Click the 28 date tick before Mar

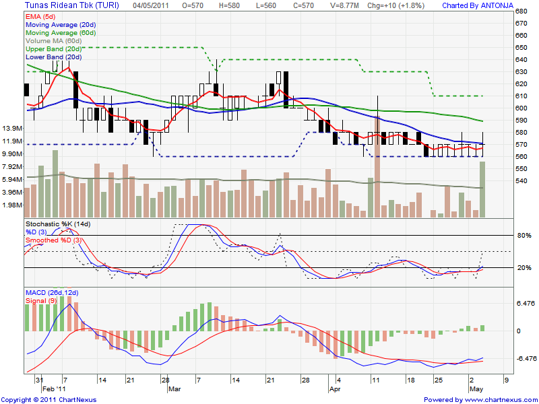(x=165, y=380)
